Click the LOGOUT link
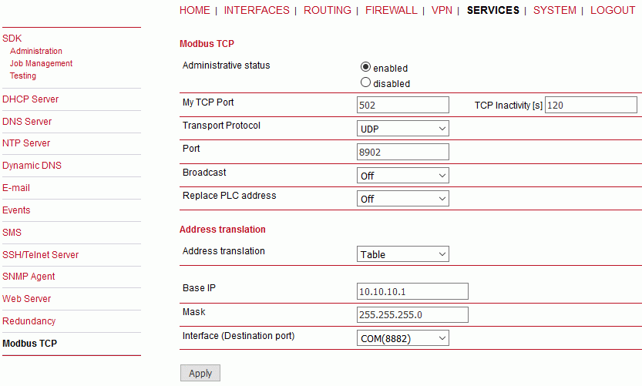Screen dimensions: 642x386 (613, 10)
